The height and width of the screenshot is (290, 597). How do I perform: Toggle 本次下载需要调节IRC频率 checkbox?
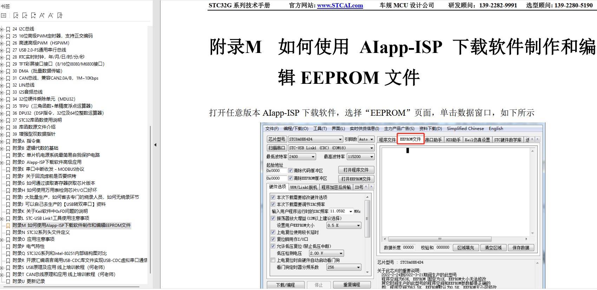273,204
